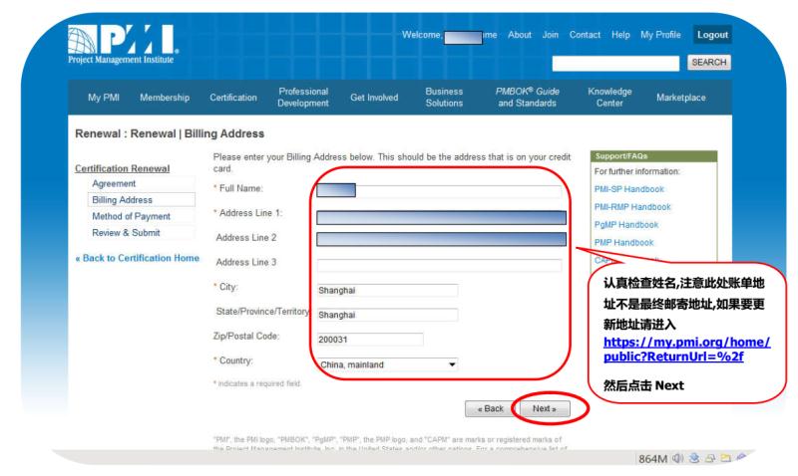Screen dimensions: 798x476
Task: Focus the Zip/Postal Code field
Action: pos(369,340)
